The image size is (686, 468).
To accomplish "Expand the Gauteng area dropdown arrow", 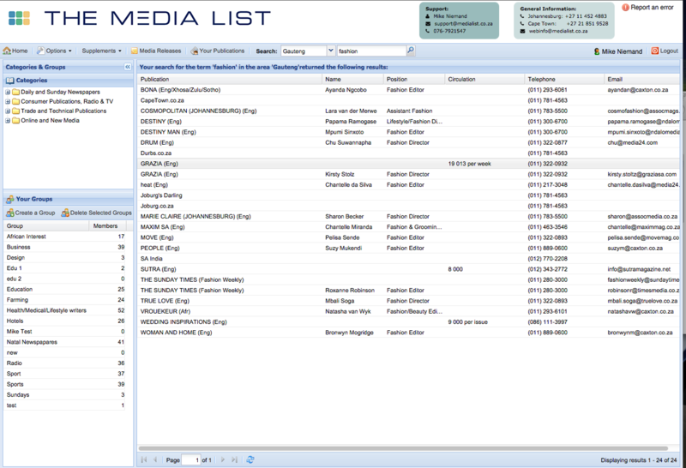I will [331, 51].
